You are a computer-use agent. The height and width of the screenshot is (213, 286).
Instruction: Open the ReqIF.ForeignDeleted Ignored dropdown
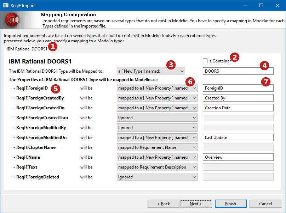[157, 177]
